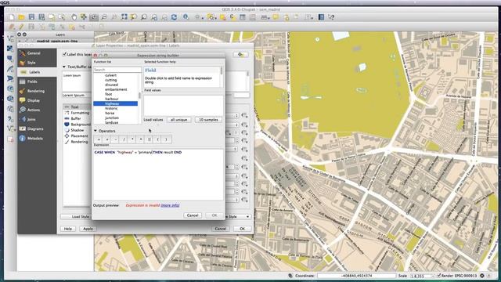This screenshot has width=501, height=282.
Task: Click the Refresh map icon
Action: [174, 17]
